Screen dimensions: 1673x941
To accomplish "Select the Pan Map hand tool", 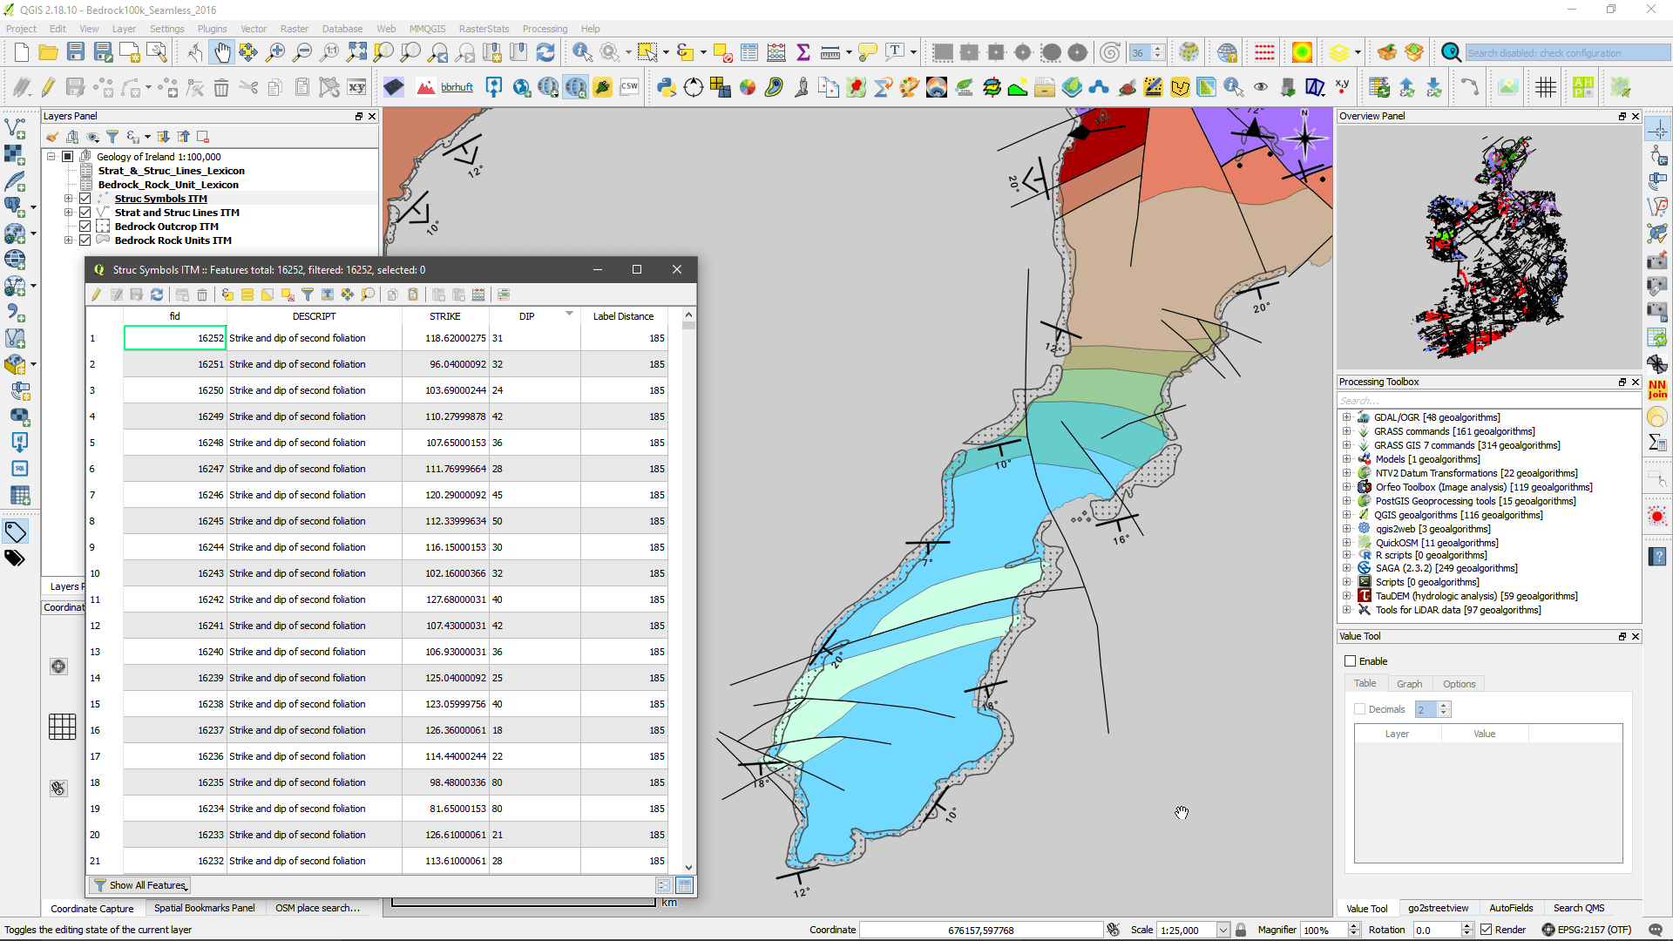I will pyautogui.click(x=222, y=53).
